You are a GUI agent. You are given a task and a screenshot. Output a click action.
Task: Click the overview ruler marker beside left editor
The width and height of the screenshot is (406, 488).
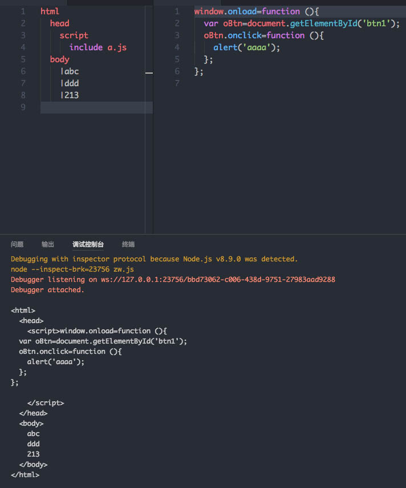pos(149,73)
